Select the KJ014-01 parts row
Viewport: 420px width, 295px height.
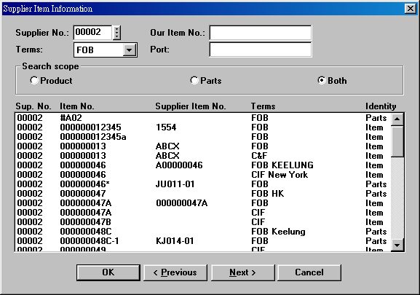(x=203, y=241)
